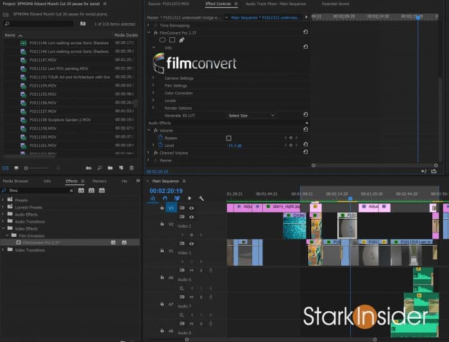This screenshot has width=449, height=342.
Task: Select the FilmConvert pen mask tool
Action: pyautogui.click(x=182, y=40)
